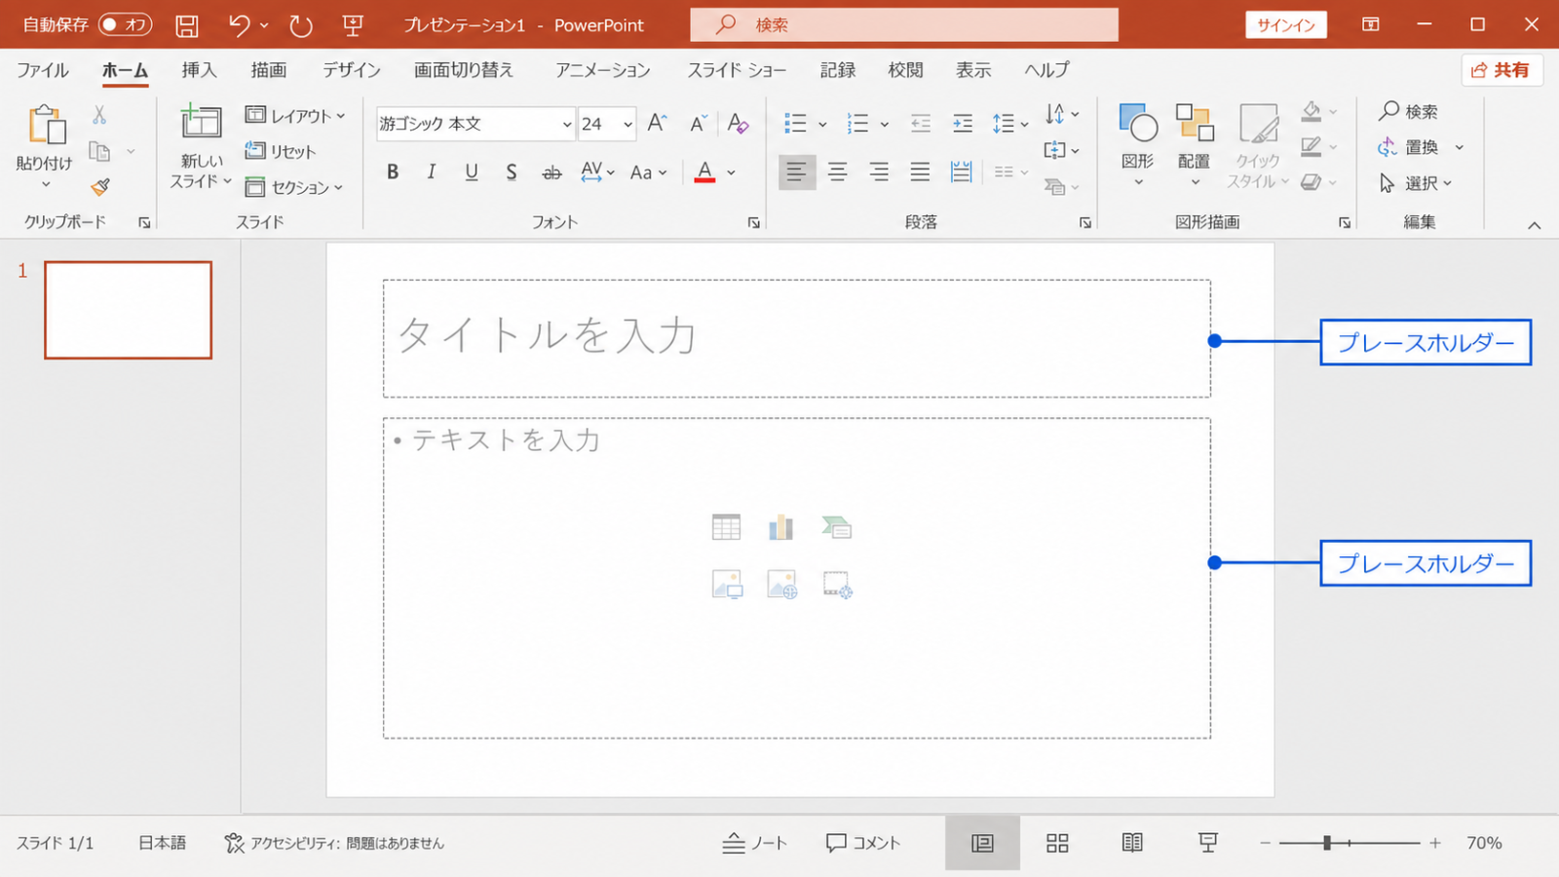This screenshot has width=1559, height=877.
Task: Toggle left text alignment
Action: pyautogui.click(x=797, y=172)
